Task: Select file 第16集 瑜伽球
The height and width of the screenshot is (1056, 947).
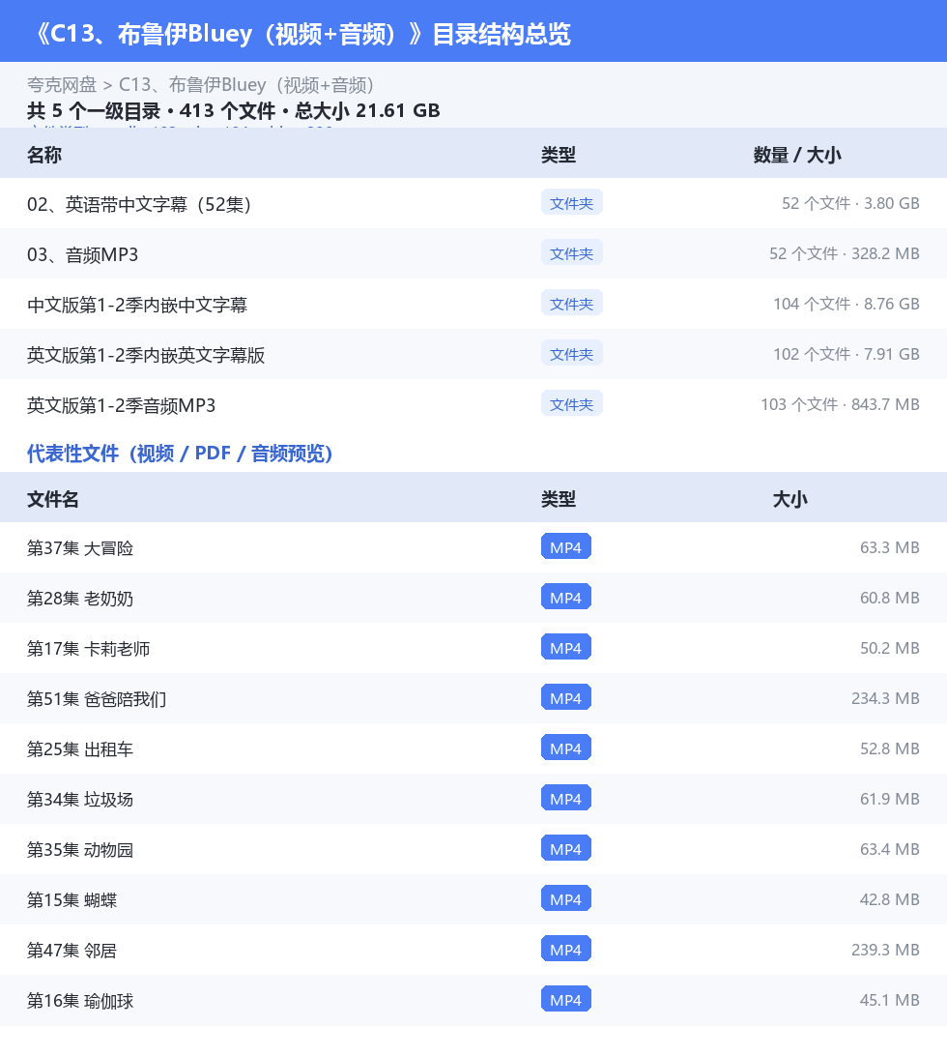Action: (x=80, y=1001)
